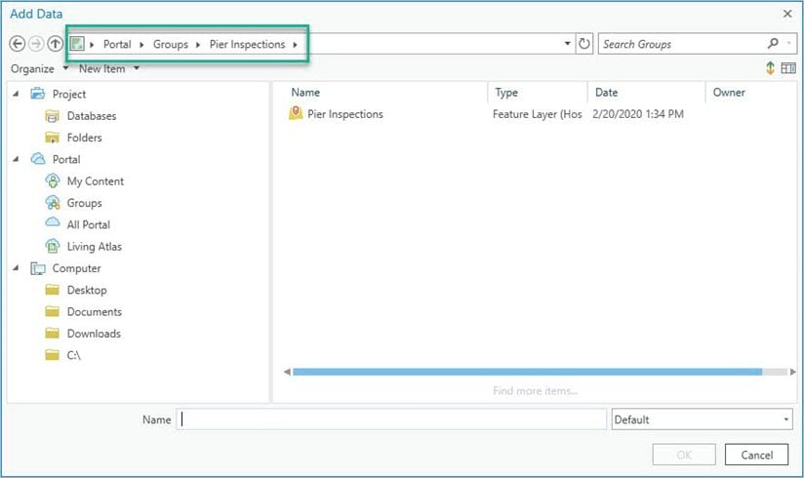804x478 pixels.
Task: Click the root location icon in path bar
Action: (77, 44)
